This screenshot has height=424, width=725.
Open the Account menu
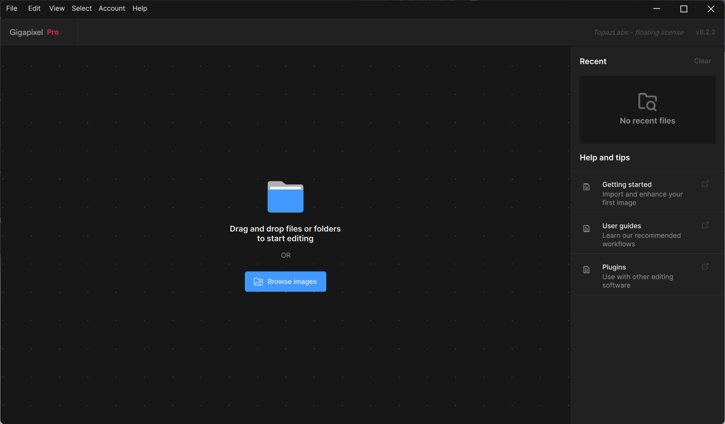pyautogui.click(x=112, y=8)
